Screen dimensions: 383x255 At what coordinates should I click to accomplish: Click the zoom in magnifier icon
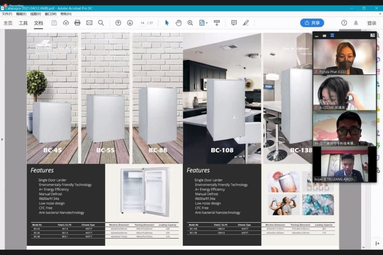coord(190,23)
